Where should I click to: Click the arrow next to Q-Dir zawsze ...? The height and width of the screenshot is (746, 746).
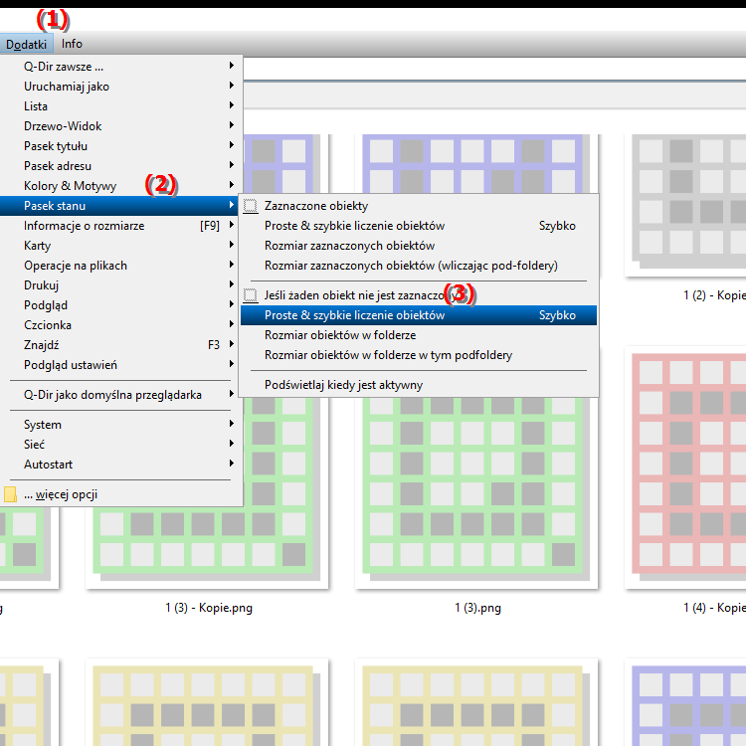(232, 66)
